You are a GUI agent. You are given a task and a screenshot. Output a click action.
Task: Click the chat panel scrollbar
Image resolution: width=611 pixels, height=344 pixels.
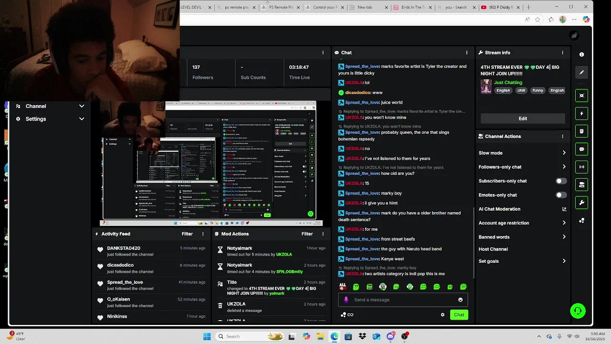tap(474, 242)
